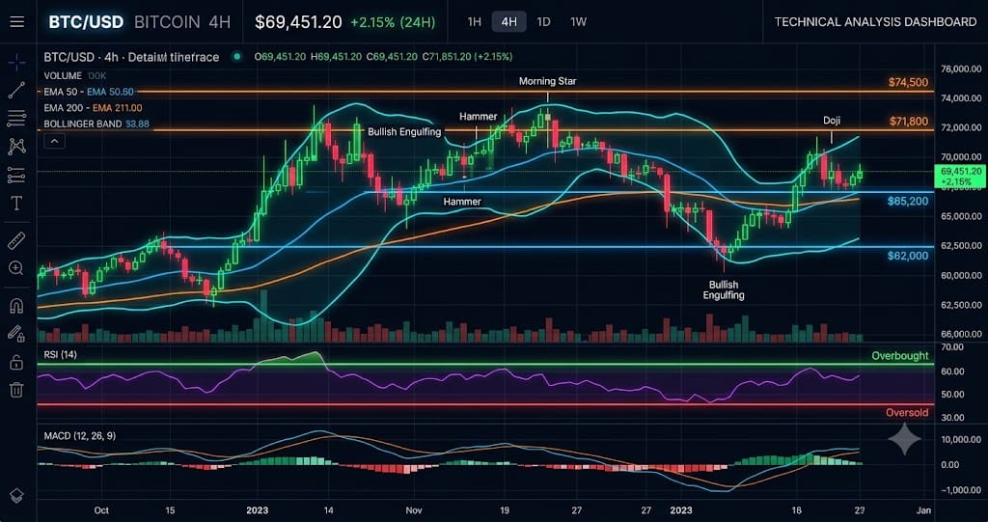Select the ruler measure tool
Screen dimensions: 988x522
tap(17, 240)
